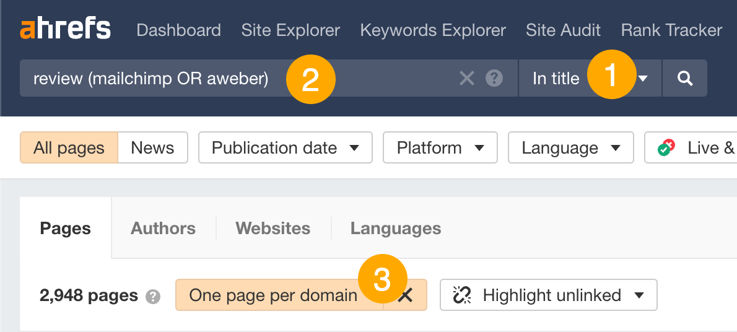This screenshot has width=737, height=332.
Task: Switch to the News toggle
Action: [152, 148]
